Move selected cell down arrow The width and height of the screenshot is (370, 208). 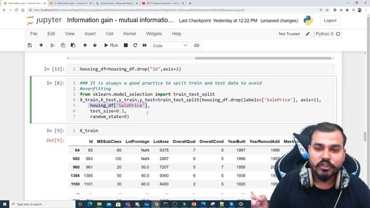click(95, 45)
